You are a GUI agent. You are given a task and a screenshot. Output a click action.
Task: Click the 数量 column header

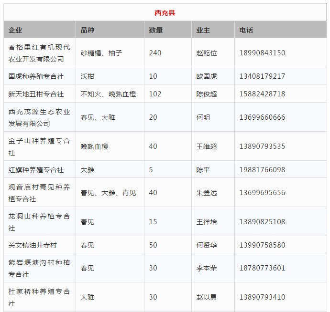coord(156,30)
